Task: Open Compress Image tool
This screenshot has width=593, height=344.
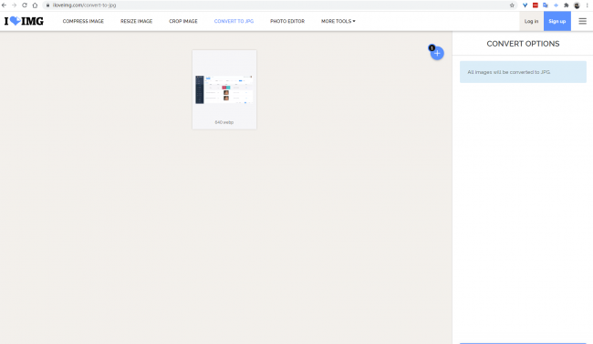Action: pyautogui.click(x=83, y=21)
